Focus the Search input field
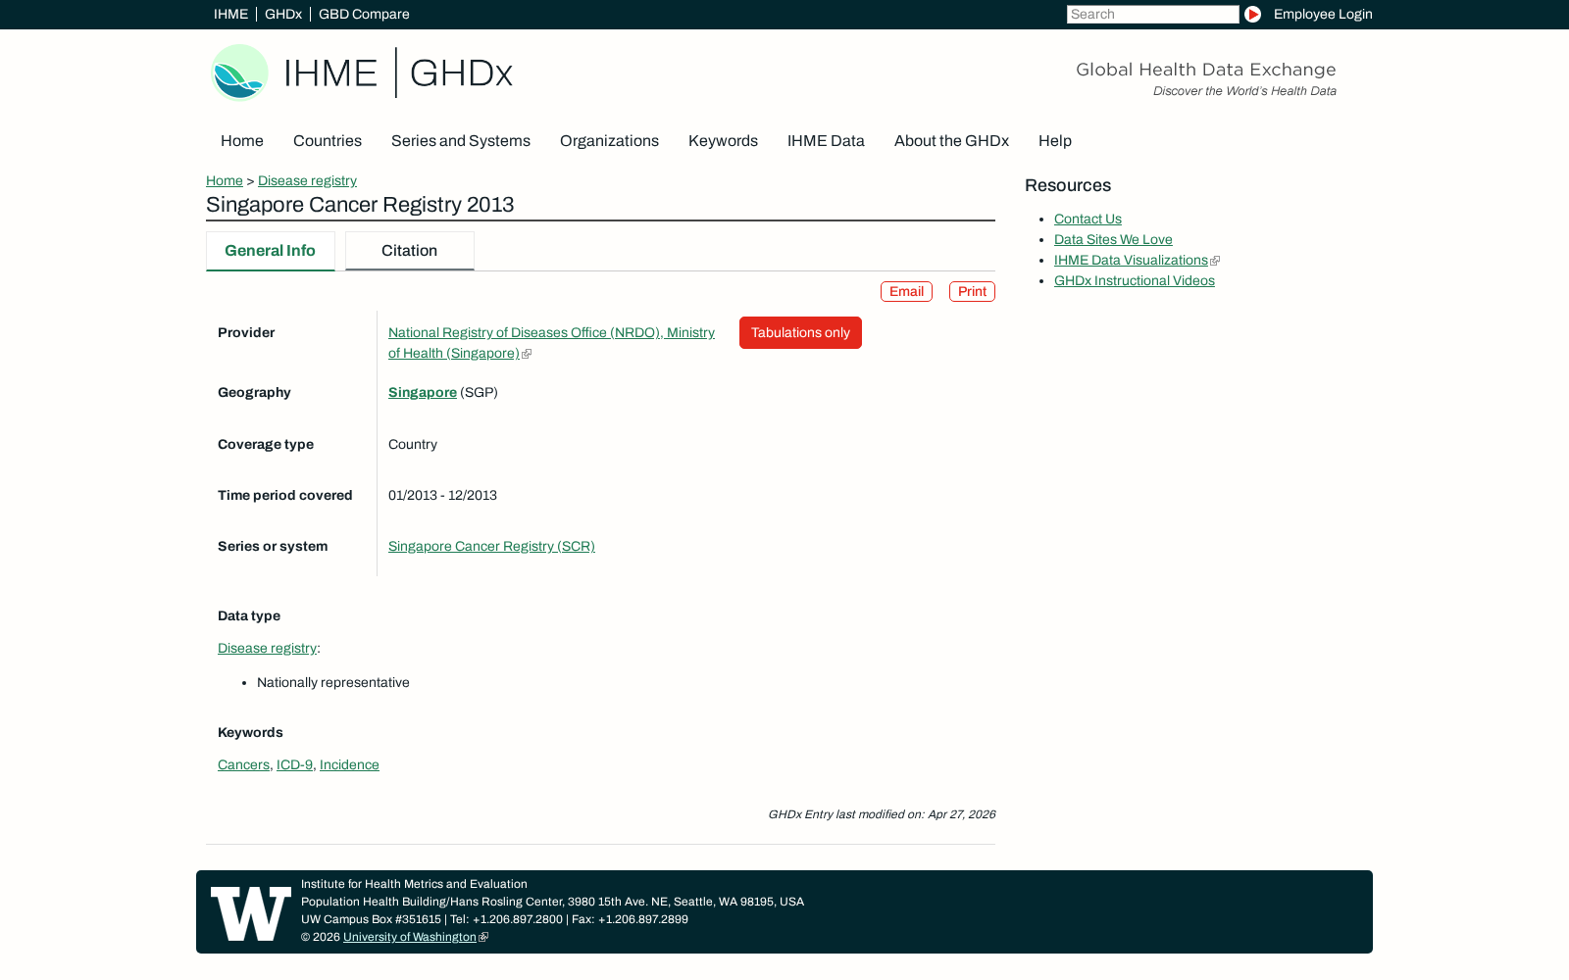 [x=1152, y=14]
